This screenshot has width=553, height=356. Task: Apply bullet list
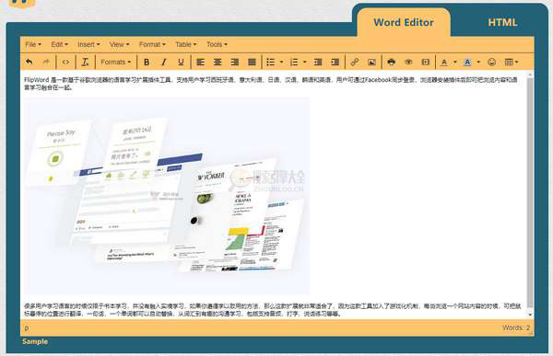coord(270,63)
